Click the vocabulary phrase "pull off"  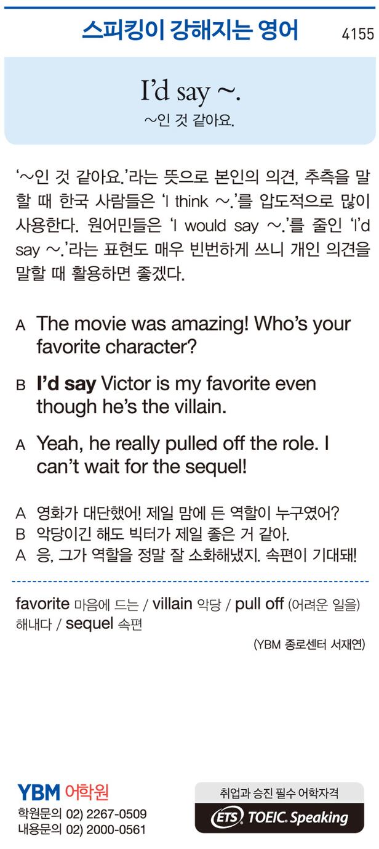click(259, 604)
